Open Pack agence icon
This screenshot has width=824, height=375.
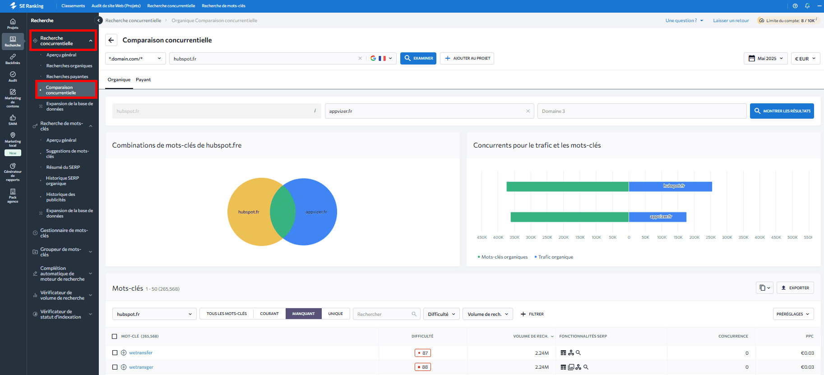(x=13, y=196)
